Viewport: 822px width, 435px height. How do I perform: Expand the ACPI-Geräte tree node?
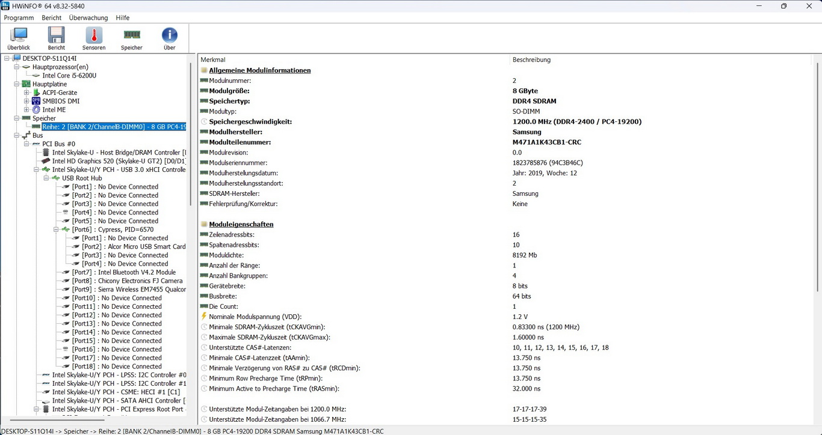[x=26, y=93]
